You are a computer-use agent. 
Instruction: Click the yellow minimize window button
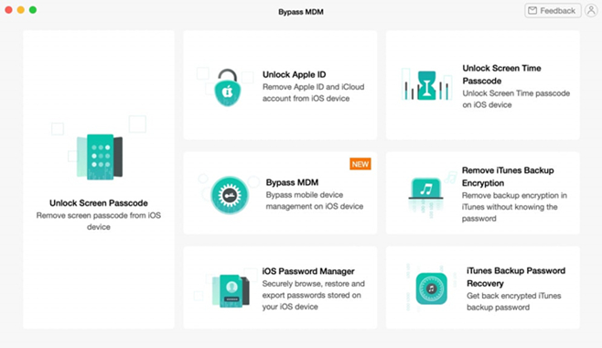21,10
